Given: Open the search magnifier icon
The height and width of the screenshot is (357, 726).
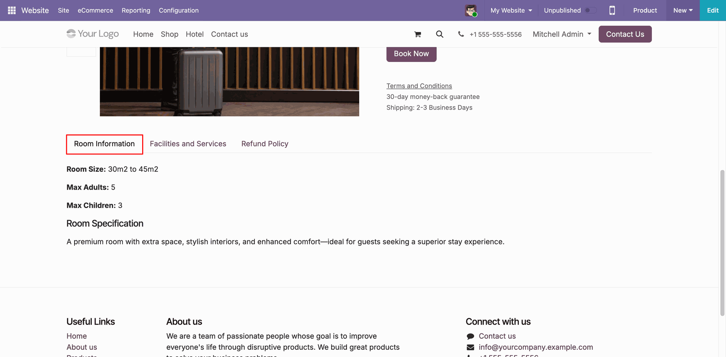Looking at the screenshot, I should click(x=439, y=34).
